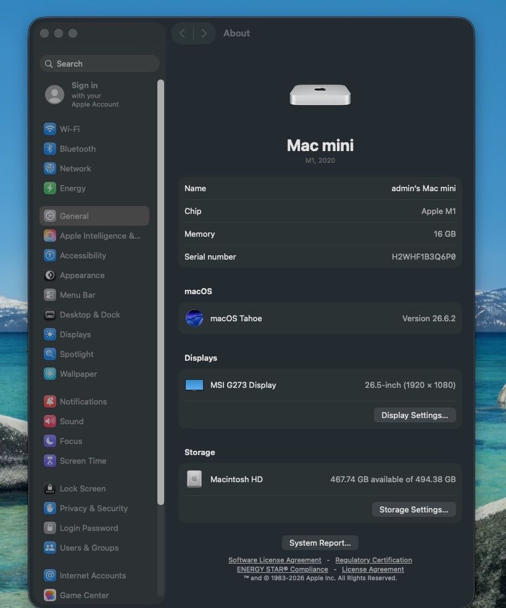This screenshot has width=506, height=608.
Task: Go back with the left chevron
Action: point(183,33)
